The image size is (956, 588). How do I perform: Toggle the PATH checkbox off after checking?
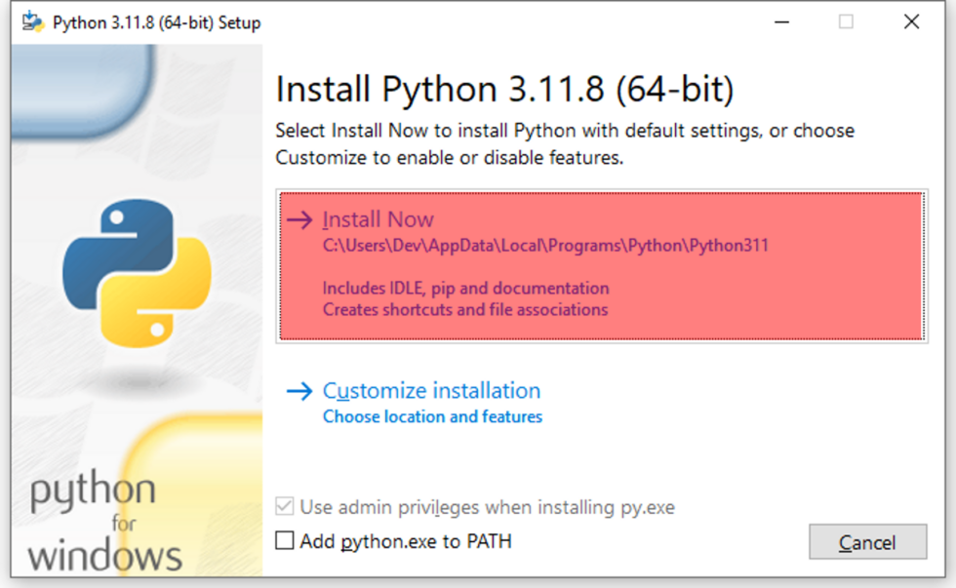[283, 541]
